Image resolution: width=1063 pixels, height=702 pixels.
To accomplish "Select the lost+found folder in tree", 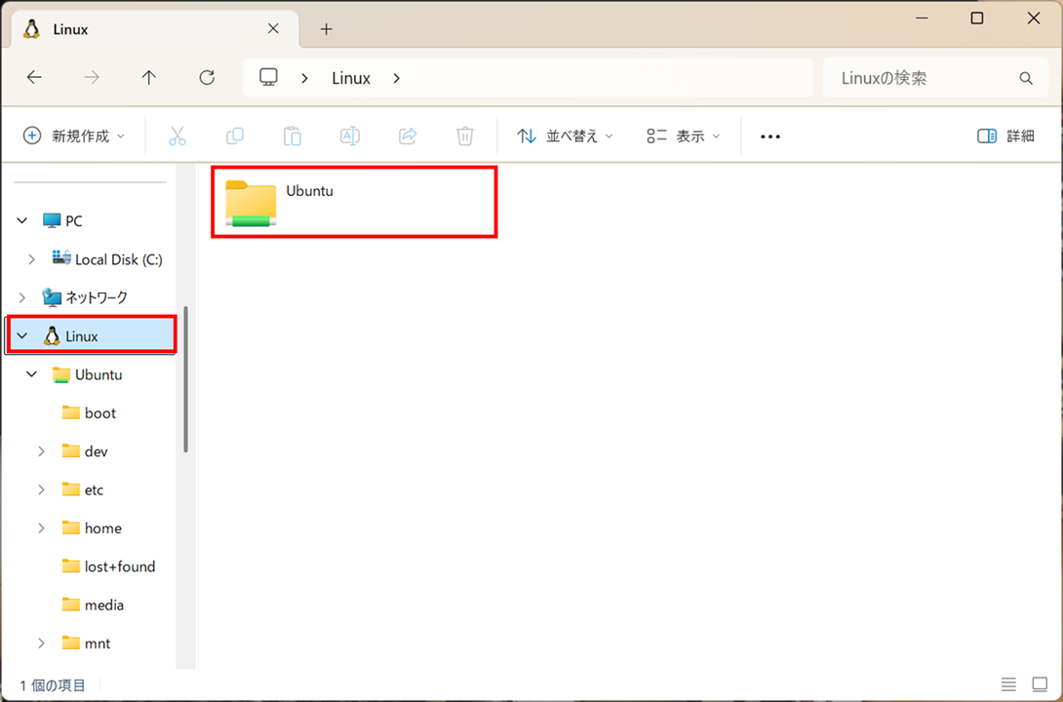I will pyautogui.click(x=120, y=566).
